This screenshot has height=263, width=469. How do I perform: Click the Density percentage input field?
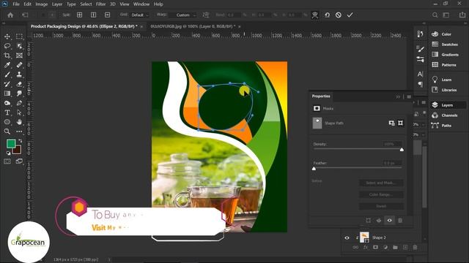click(x=391, y=144)
